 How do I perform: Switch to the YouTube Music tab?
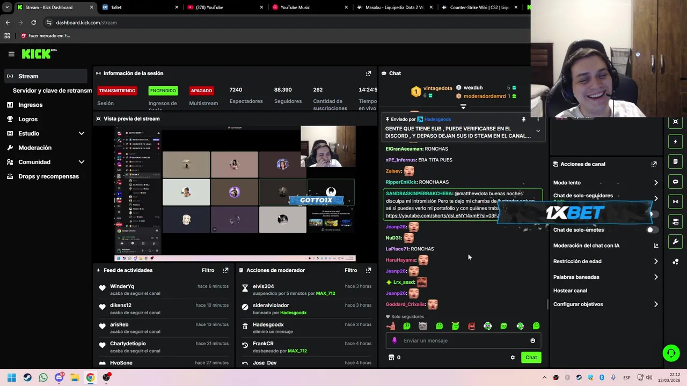tap(310, 8)
